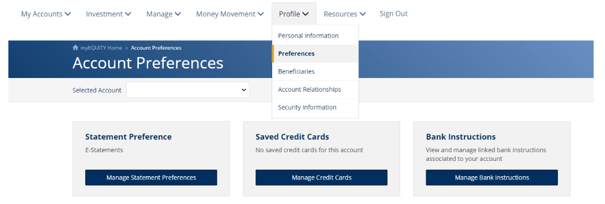Follow the myEQUITY Home breadcrumb link
This screenshot has width=605, height=204.
coord(101,48)
